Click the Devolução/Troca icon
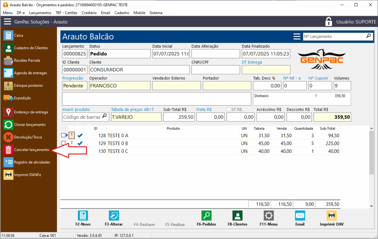 [8, 137]
